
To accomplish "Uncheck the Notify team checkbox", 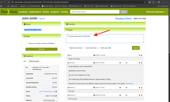I will (110, 48).
